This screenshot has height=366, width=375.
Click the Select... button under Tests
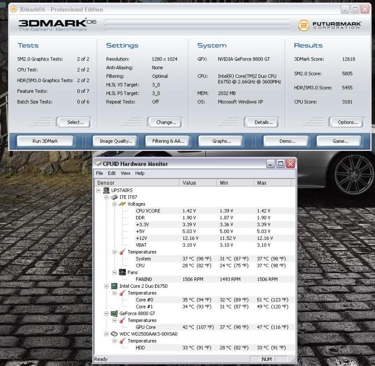(x=74, y=122)
